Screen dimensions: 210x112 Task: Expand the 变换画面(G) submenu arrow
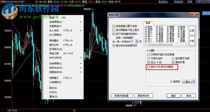81,22
